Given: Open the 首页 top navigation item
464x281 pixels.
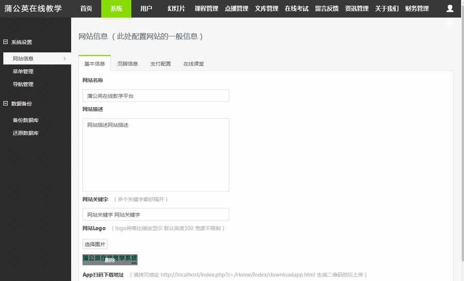Looking at the screenshot, I should 86,9.
